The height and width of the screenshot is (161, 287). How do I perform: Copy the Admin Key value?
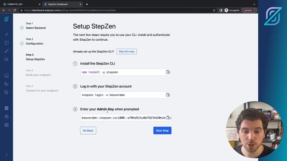(x=168, y=118)
